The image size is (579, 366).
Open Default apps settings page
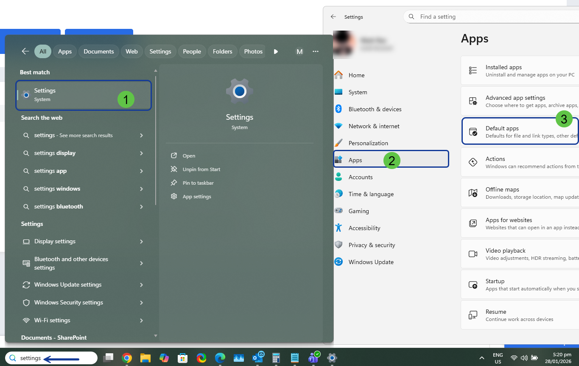(520, 132)
